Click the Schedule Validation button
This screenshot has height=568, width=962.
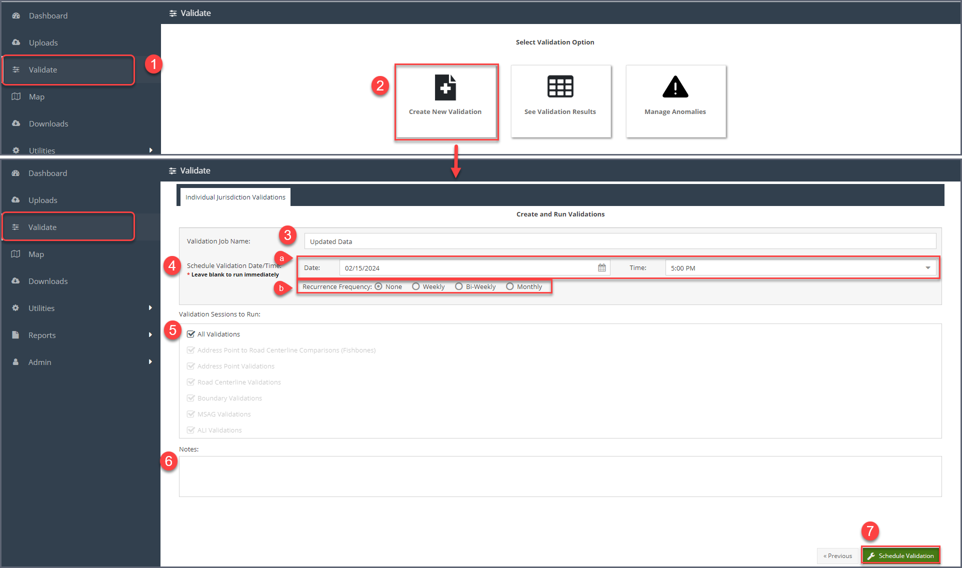click(x=900, y=555)
